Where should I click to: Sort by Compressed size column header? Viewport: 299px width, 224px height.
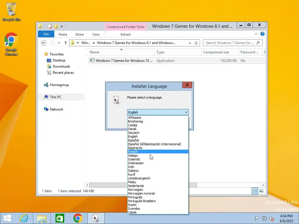[220, 52]
